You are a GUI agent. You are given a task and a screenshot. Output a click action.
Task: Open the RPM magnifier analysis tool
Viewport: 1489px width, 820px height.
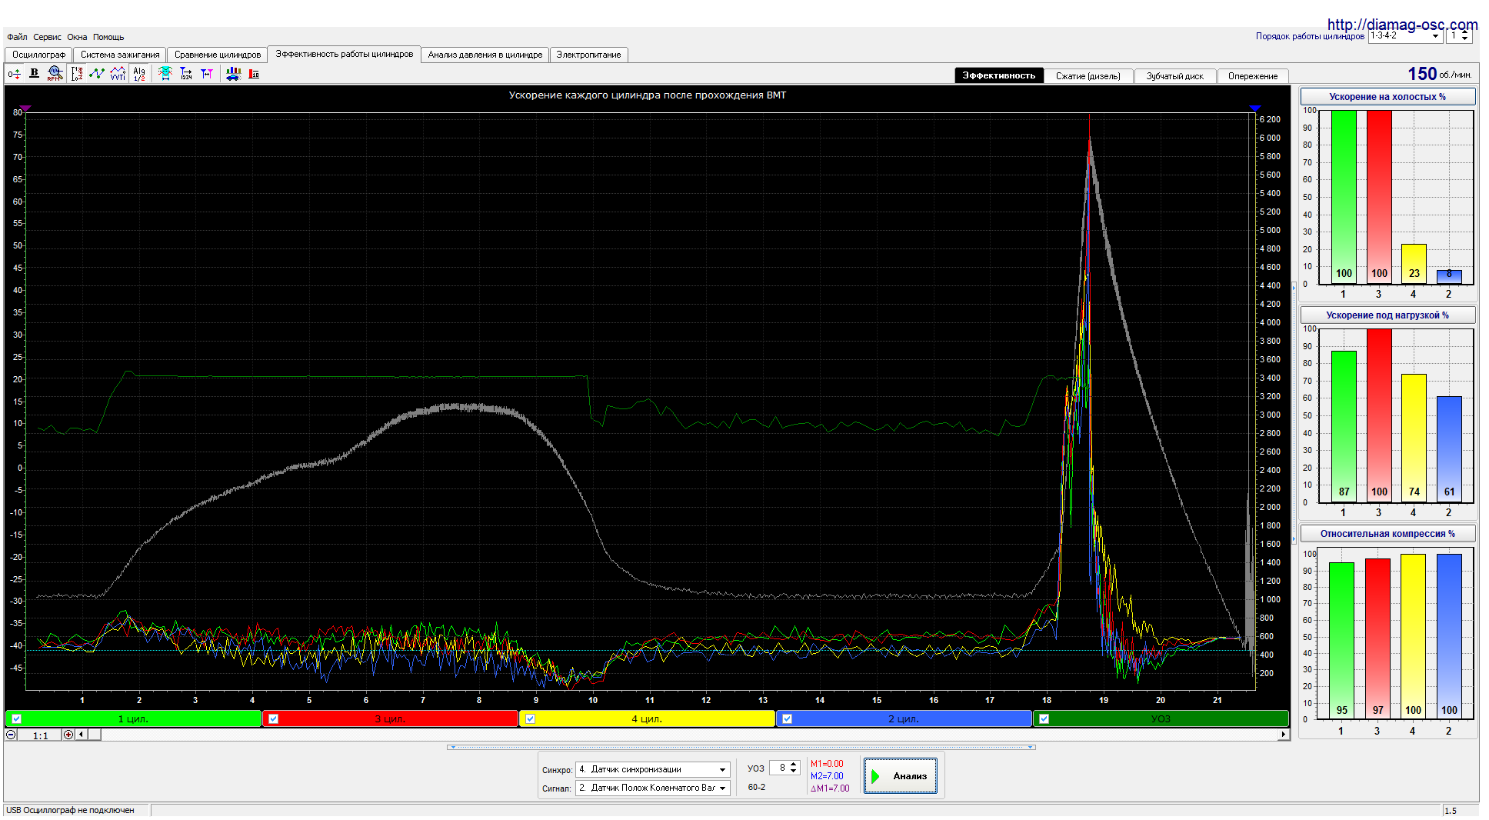55,73
